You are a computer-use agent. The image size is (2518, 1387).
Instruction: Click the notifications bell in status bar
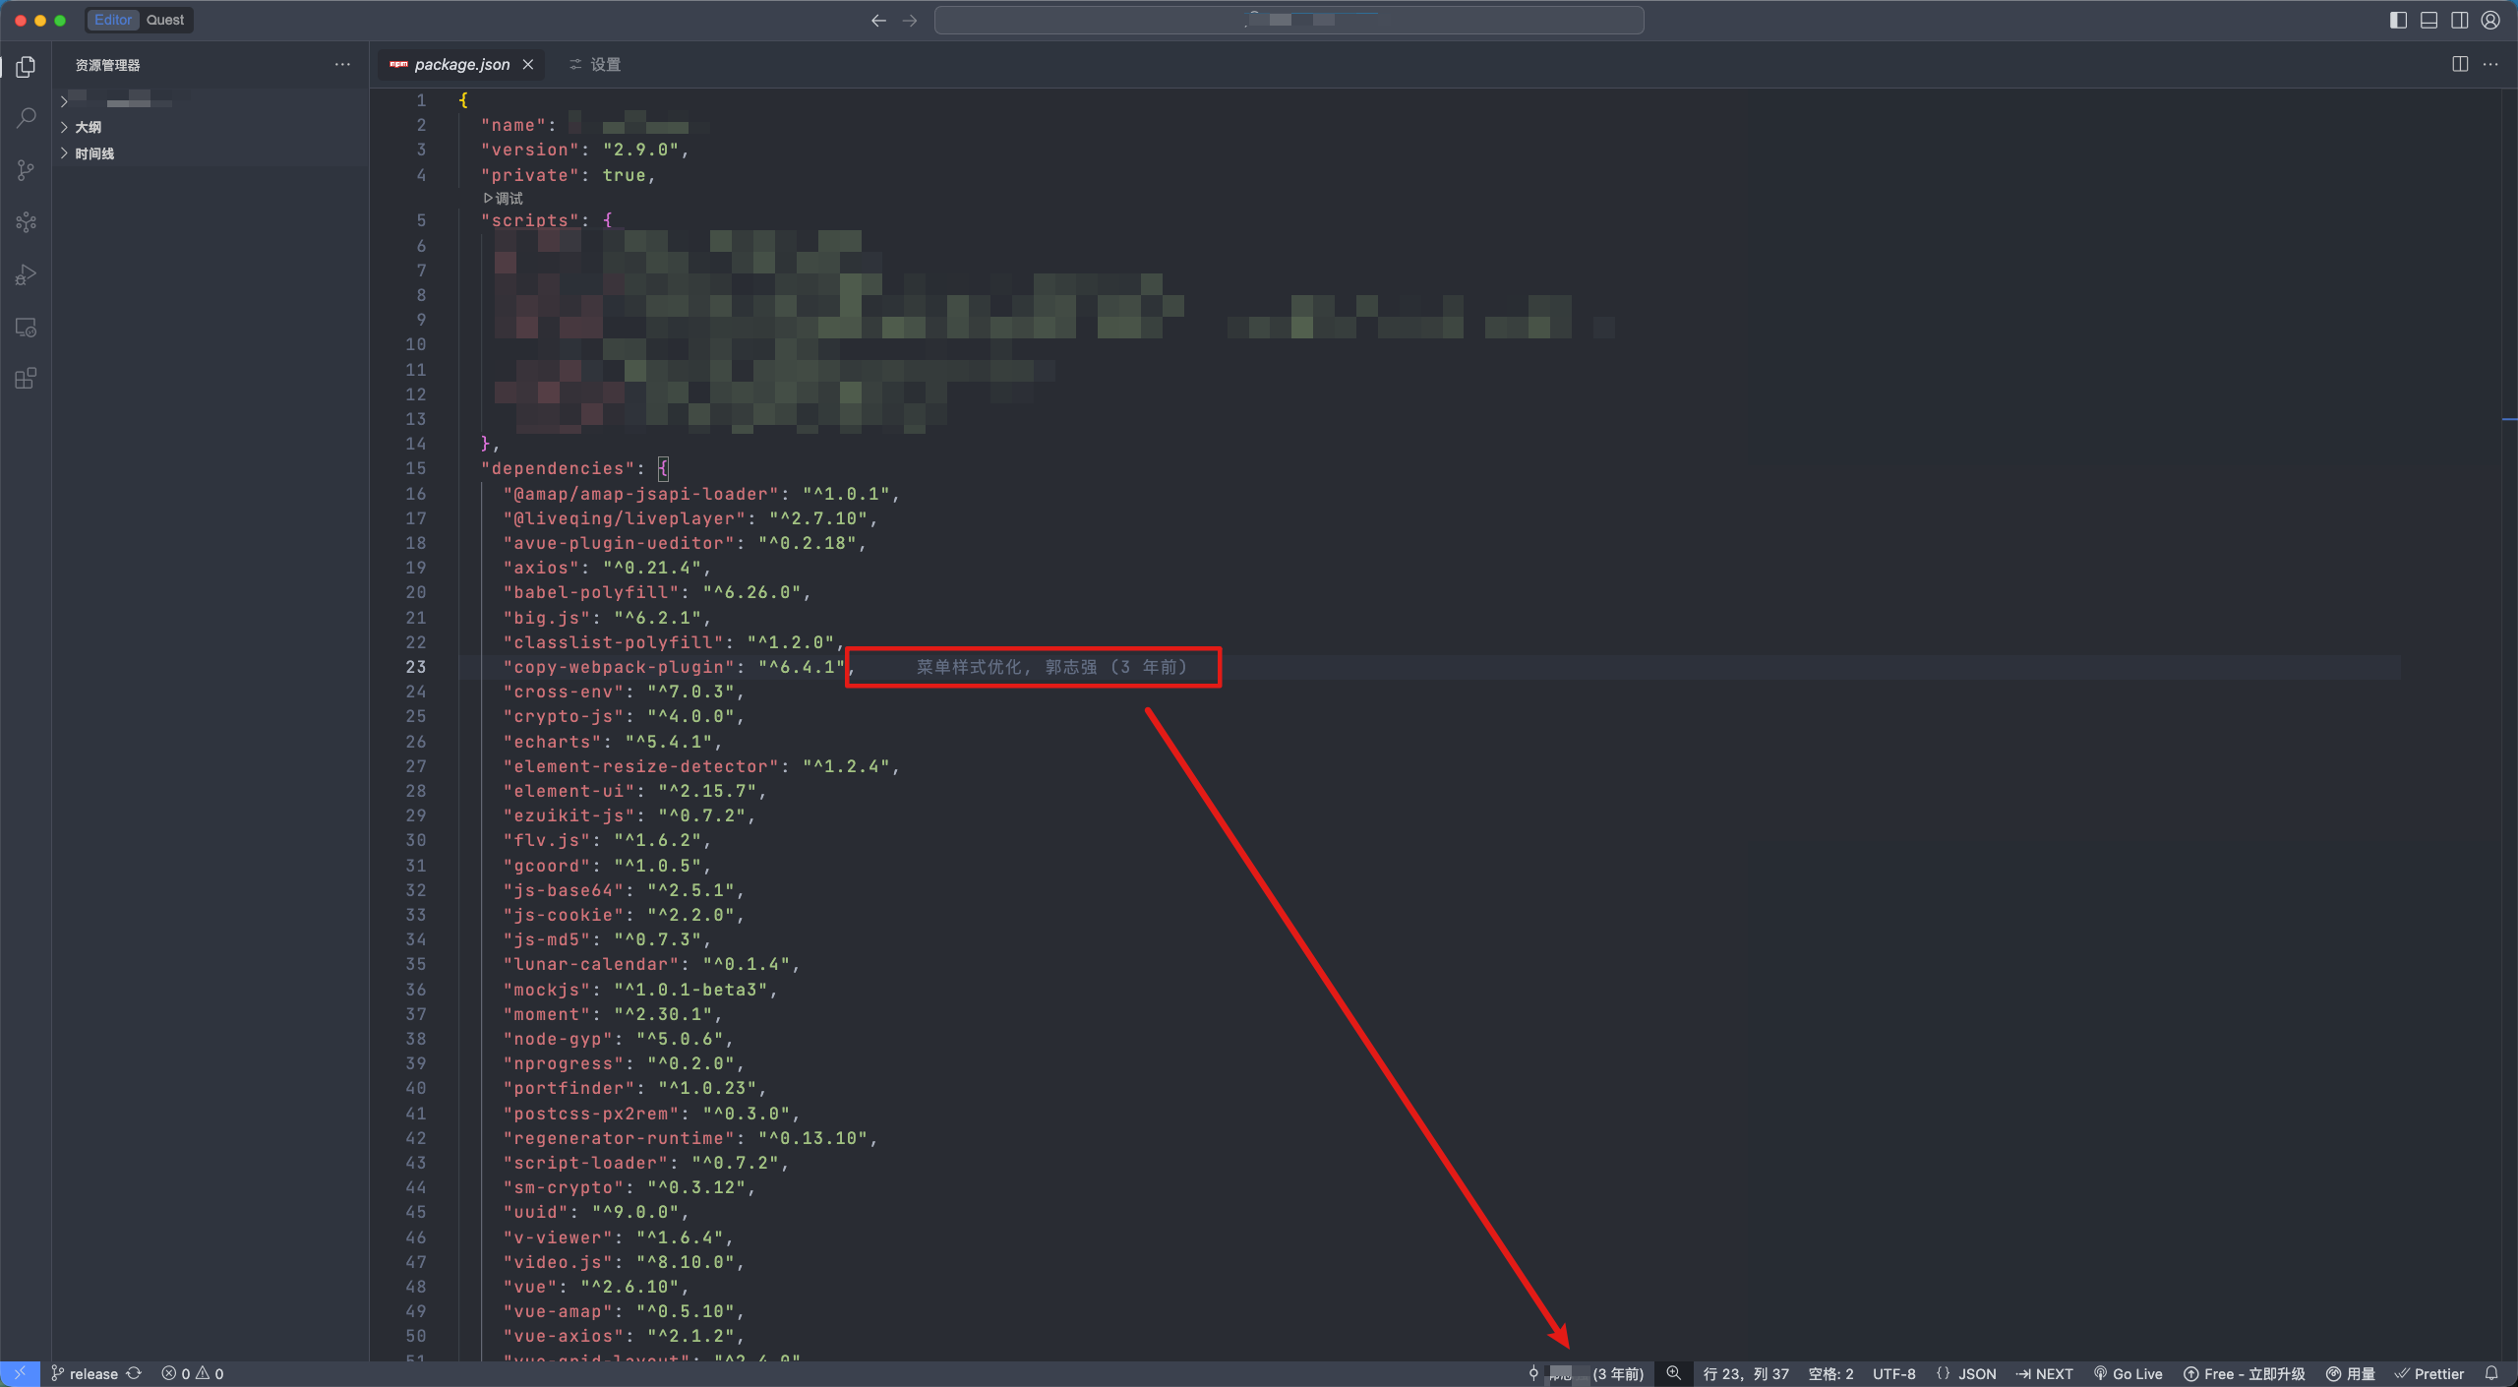(x=2491, y=1373)
